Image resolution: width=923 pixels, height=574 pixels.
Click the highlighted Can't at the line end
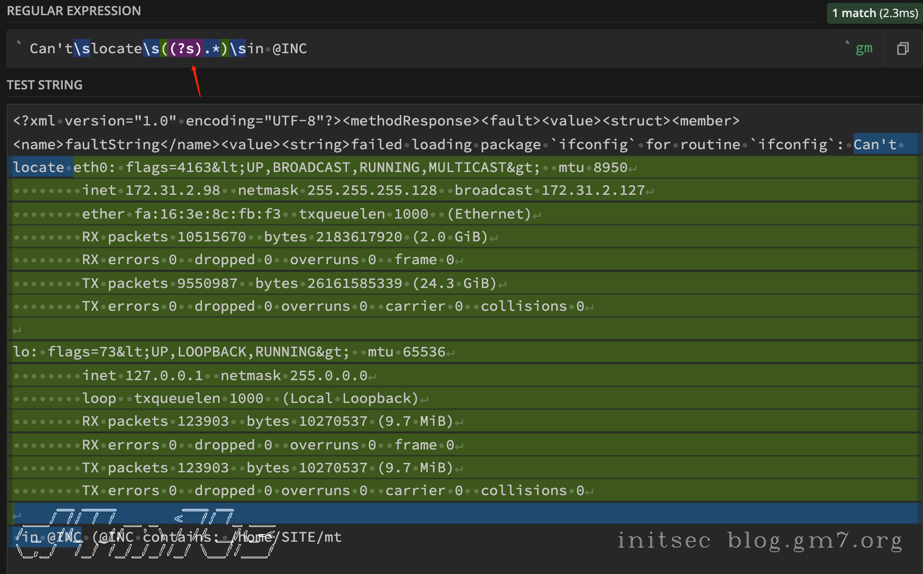point(875,144)
